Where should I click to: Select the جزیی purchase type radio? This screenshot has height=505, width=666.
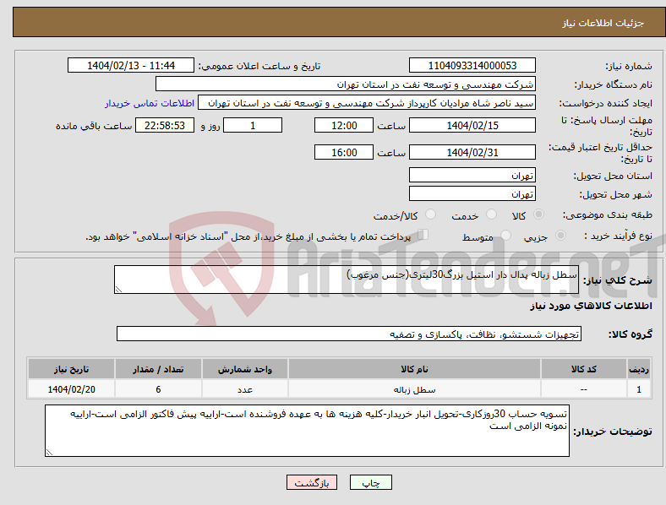click(560, 235)
